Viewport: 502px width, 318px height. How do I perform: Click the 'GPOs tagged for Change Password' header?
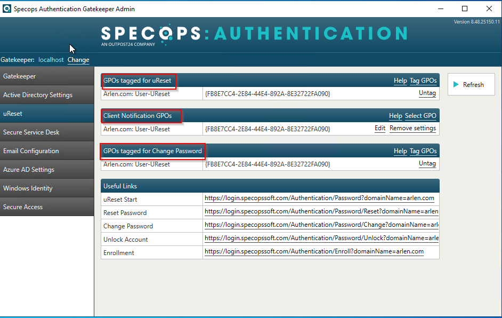point(152,152)
